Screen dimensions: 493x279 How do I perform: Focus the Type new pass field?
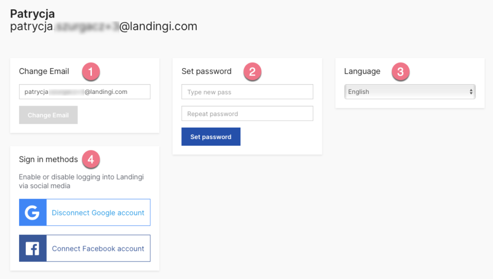pyautogui.click(x=247, y=92)
